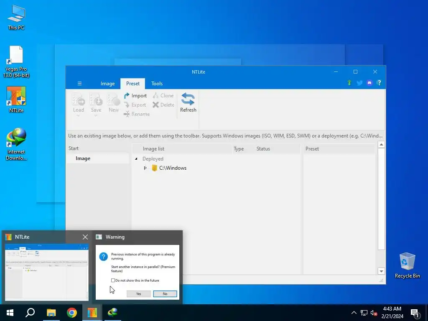Open the hamburger menu in NTLite
This screenshot has width=428, height=321.
tap(79, 84)
